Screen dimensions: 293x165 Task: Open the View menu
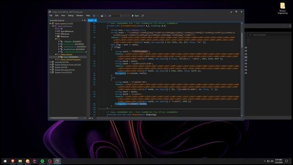(x=63, y=16)
